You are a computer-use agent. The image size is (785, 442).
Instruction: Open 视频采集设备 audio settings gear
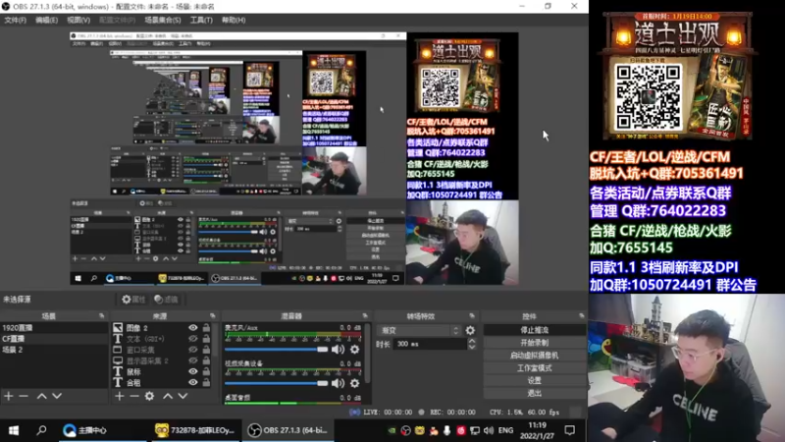pos(355,383)
